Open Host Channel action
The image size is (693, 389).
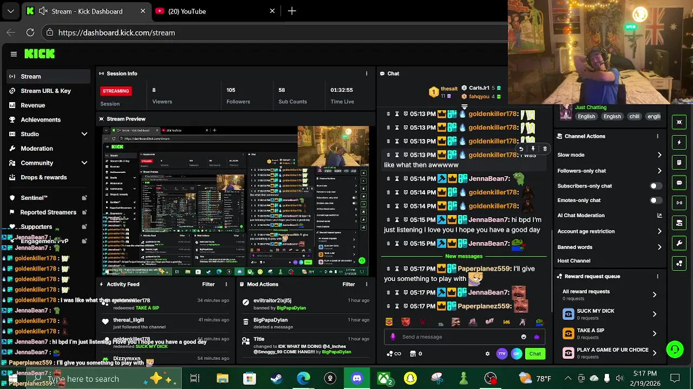[574, 261]
